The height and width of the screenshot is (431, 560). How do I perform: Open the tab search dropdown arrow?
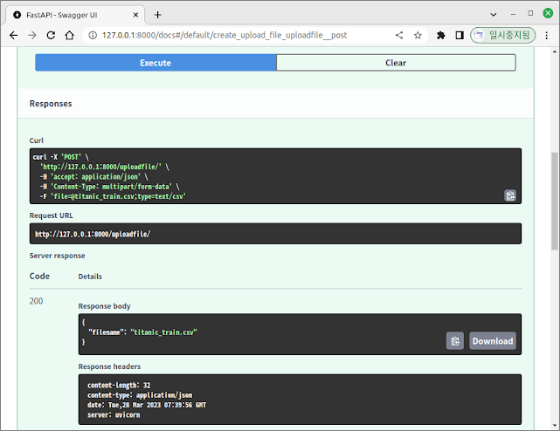pos(494,15)
